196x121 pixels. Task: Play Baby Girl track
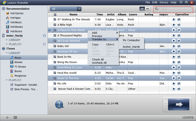(x=174, y=46)
